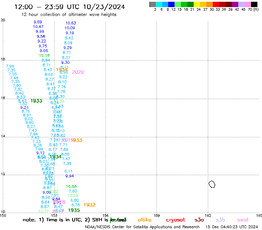The width and height of the screenshot is (262, 230).
Task: Click the 'swot' satellite legend label
Action: [x=243, y=220]
